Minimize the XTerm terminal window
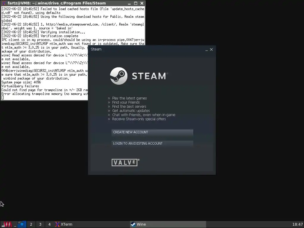Screen dimensions: 304x228 [x=129, y=3]
